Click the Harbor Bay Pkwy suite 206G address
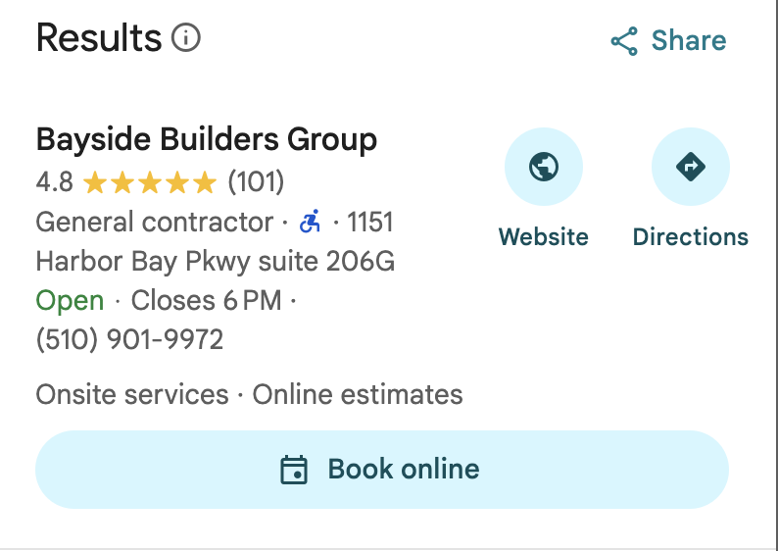This screenshot has width=778, height=551. pyautogui.click(x=216, y=262)
